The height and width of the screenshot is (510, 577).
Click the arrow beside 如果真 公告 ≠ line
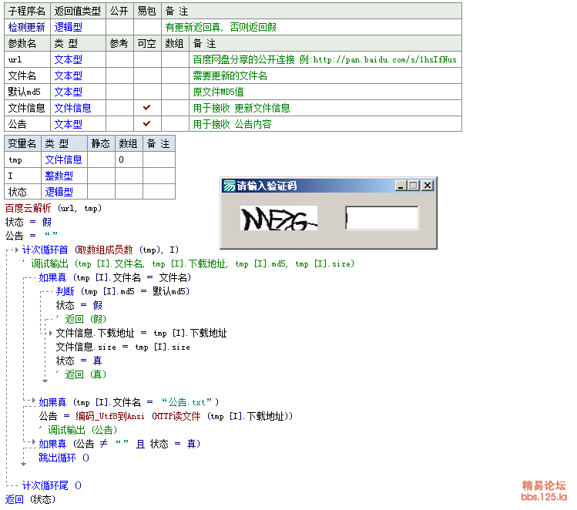click(x=34, y=442)
